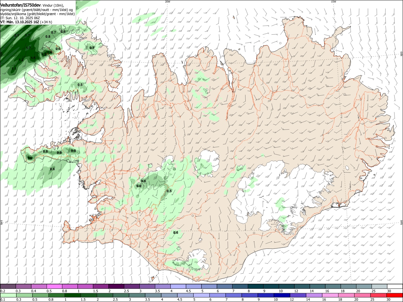The width and height of the screenshot is (403, 302).
Task: Pick the bright red 30 rain swatch
Action: click(x=394, y=295)
